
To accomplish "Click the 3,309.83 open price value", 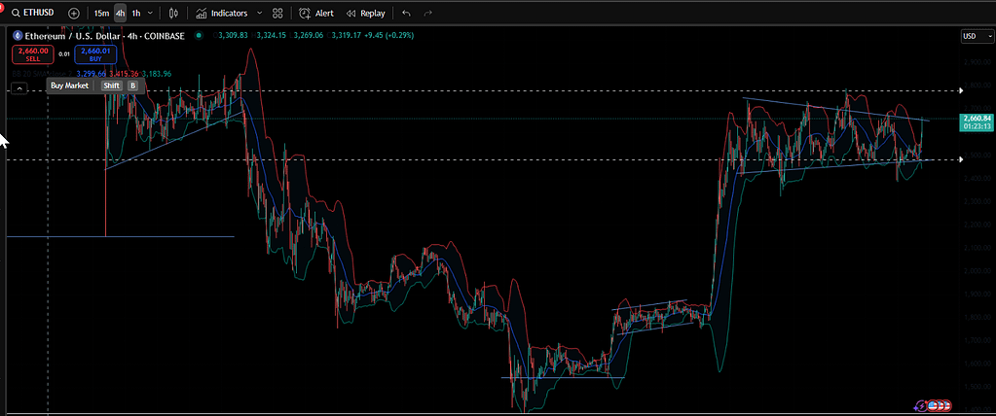I will (x=231, y=36).
